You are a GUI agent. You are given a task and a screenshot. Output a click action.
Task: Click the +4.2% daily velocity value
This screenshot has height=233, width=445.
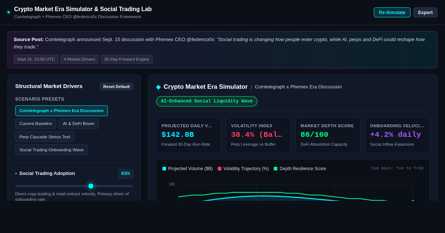point(395,135)
